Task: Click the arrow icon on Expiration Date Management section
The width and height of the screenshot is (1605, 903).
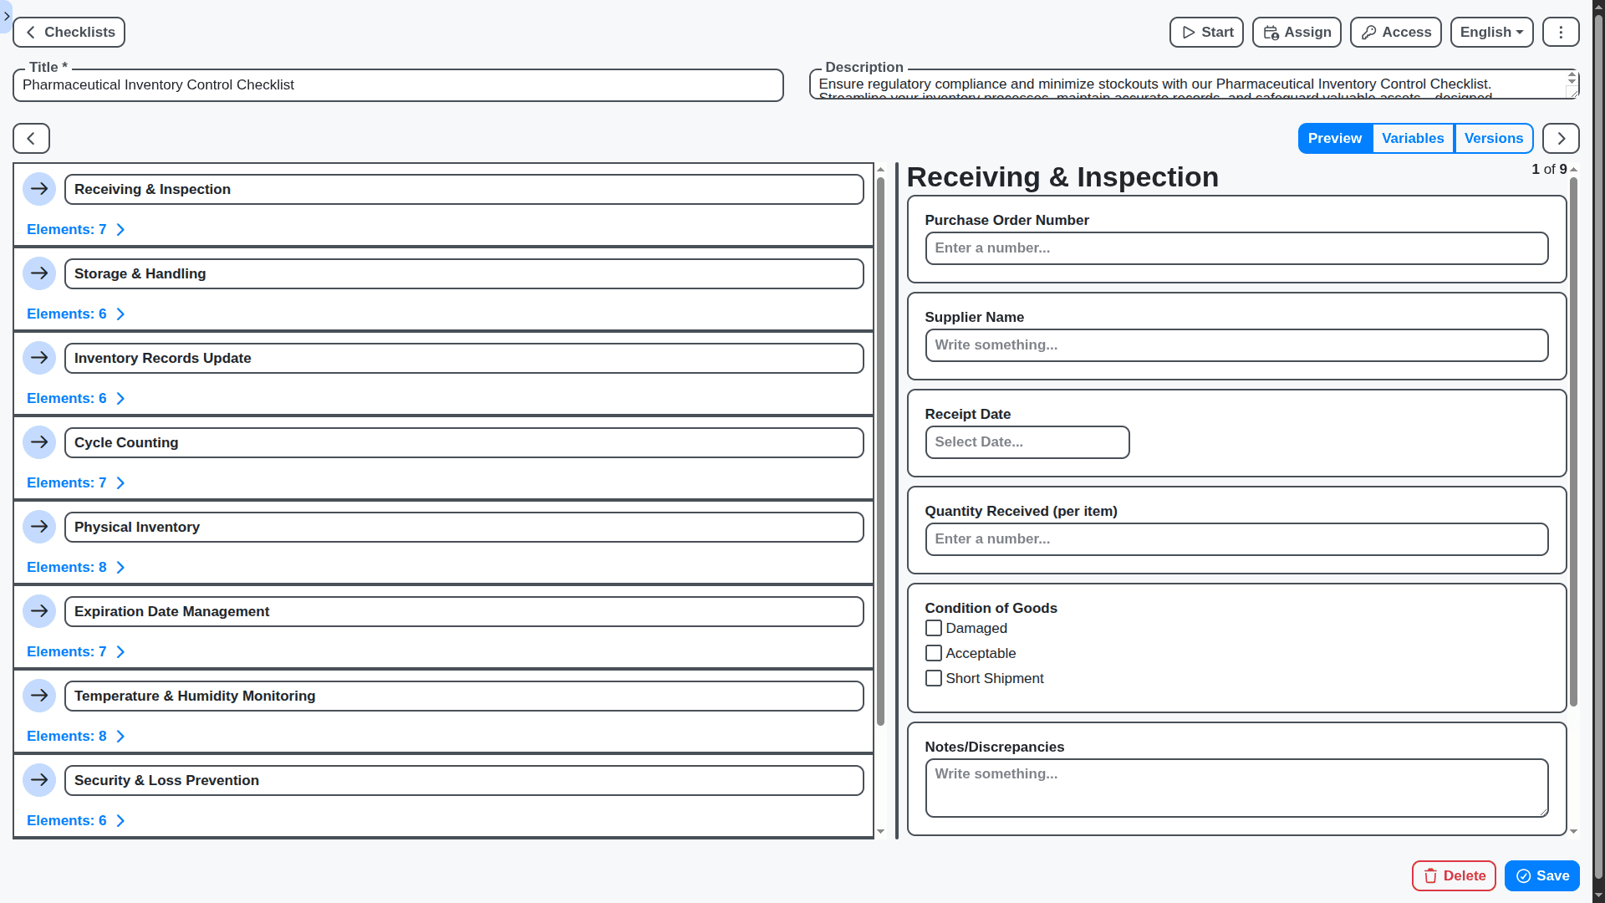Action: point(39,611)
